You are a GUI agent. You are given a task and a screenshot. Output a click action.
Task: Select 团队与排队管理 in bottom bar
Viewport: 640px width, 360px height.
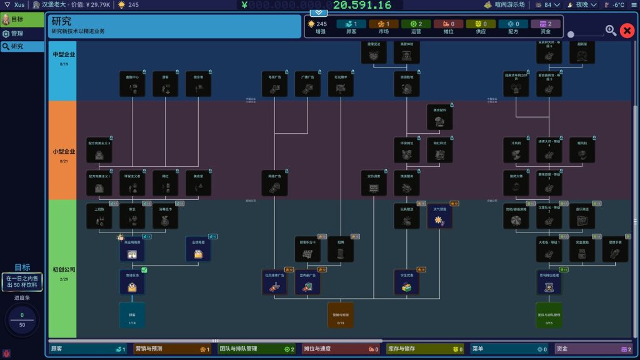coord(256,349)
